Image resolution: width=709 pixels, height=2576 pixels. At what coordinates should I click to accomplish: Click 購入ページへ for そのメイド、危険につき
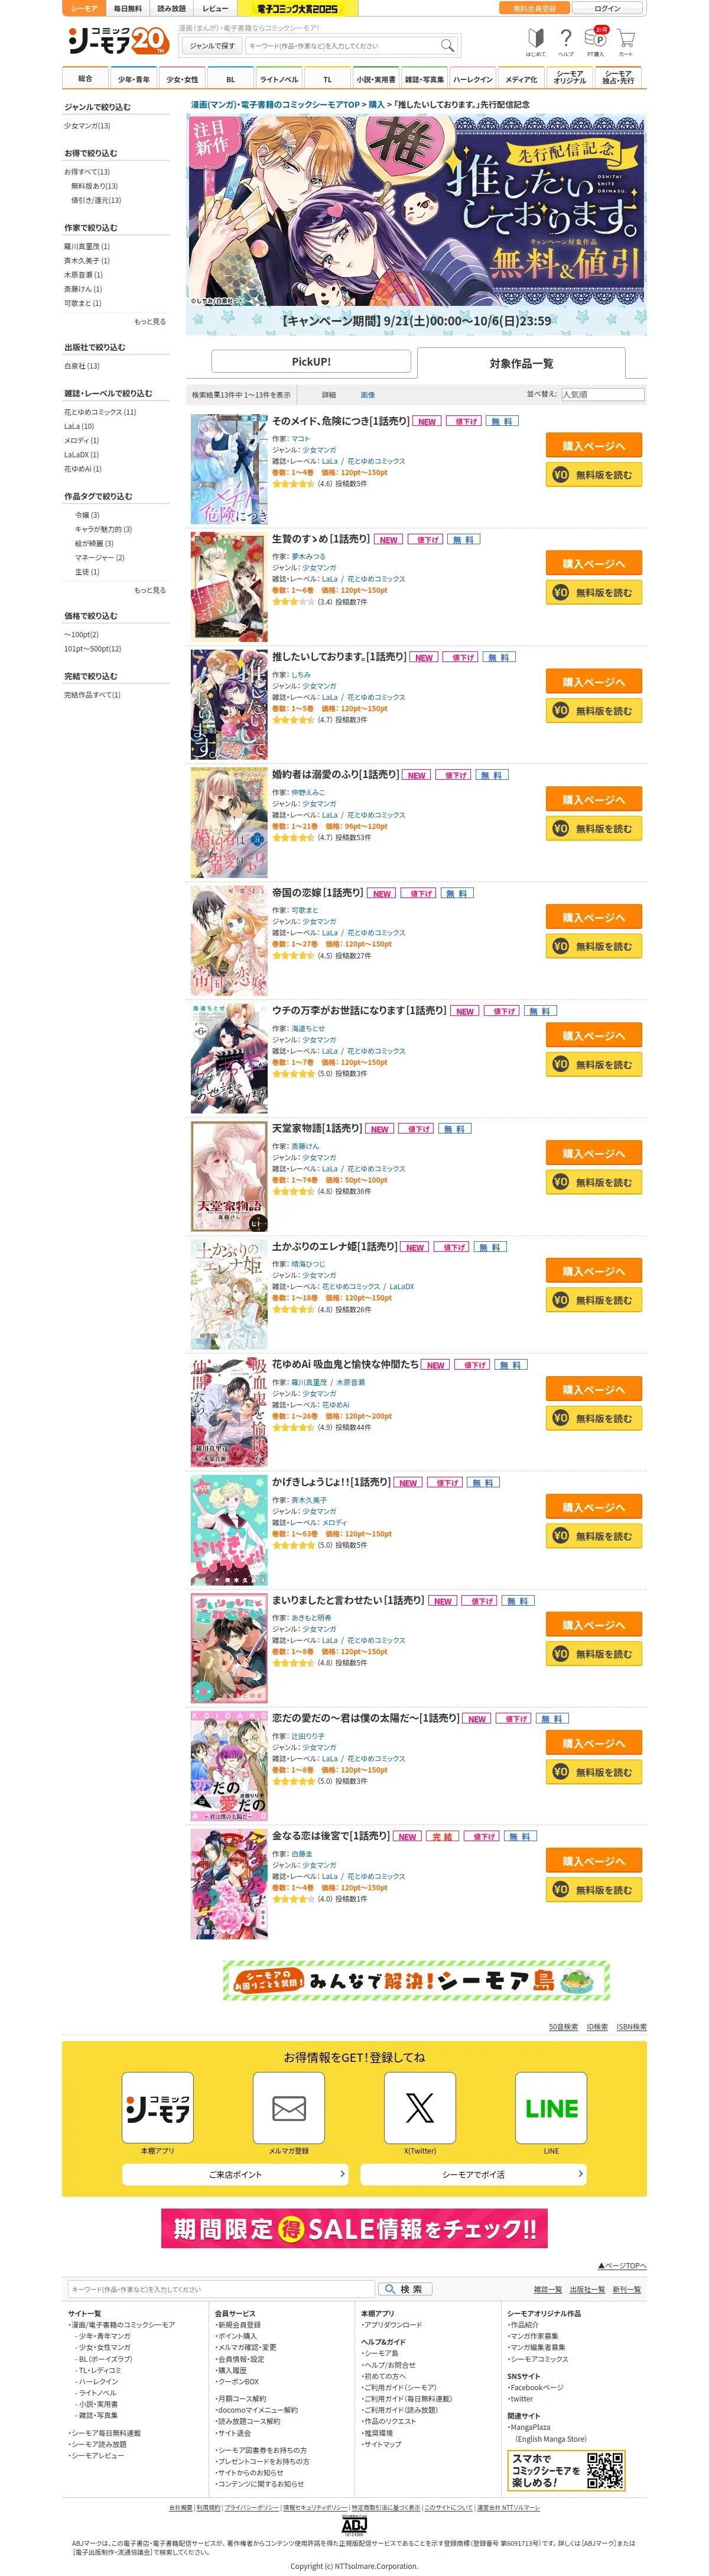(594, 446)
